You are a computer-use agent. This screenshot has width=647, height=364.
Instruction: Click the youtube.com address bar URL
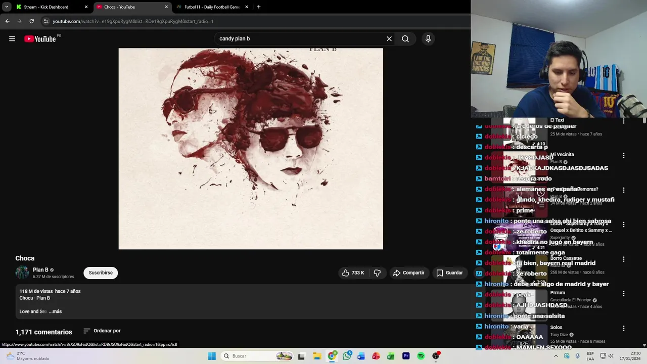pyautogui.click(x=133, y=21)
